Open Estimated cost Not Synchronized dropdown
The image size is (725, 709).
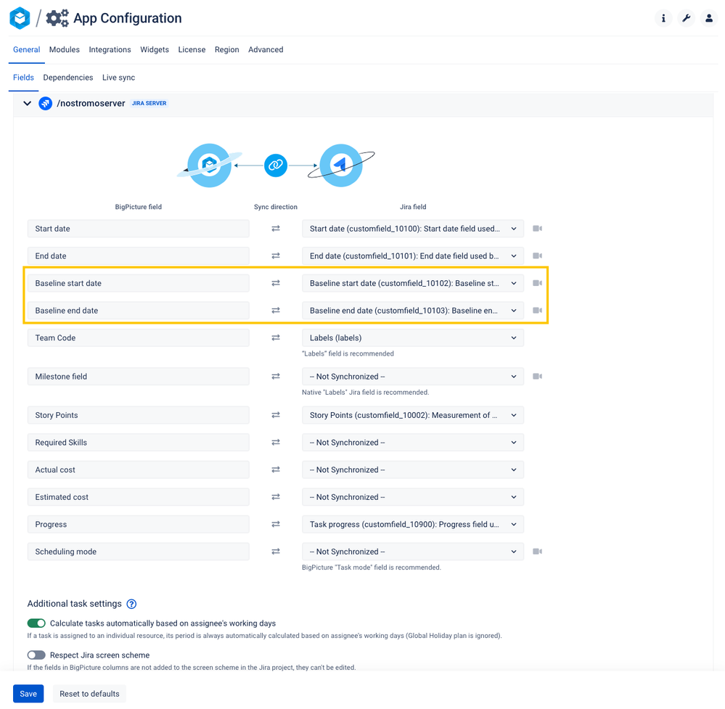413,496
